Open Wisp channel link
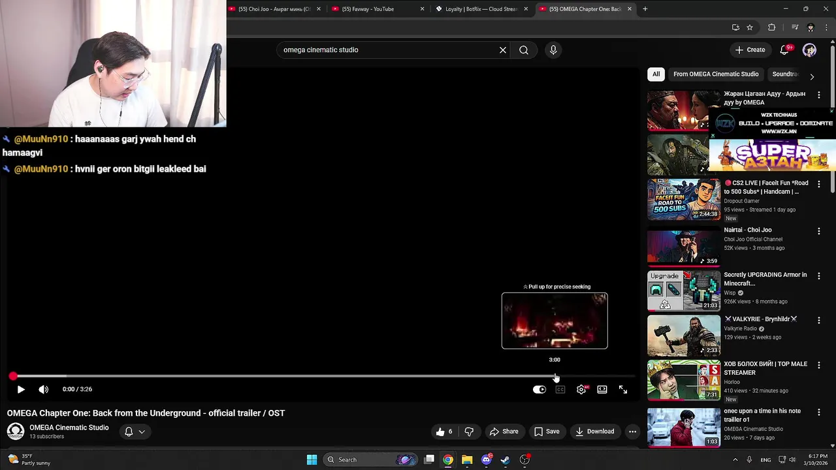 pyautogui.click(x=730, y=293)
